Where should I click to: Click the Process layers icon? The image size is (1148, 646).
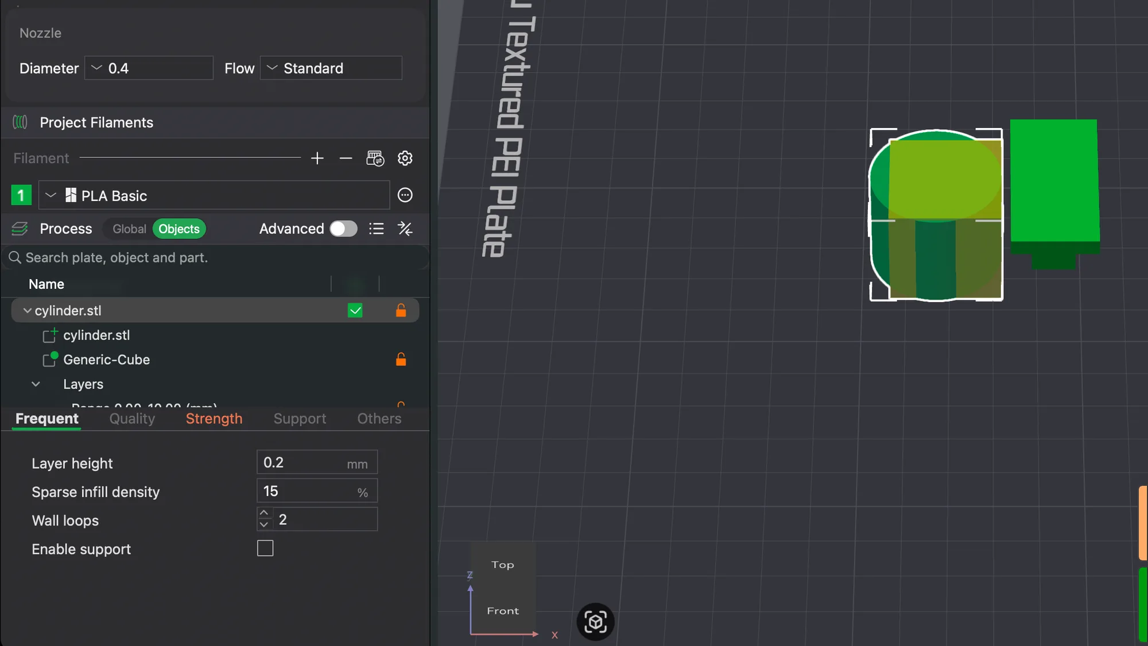pyautogui.click(x=20, y=229)
